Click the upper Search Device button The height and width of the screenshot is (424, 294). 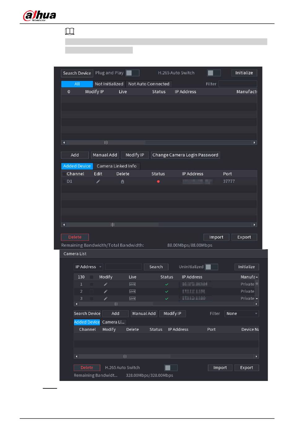pyautogui.click(x=77, y=73)
